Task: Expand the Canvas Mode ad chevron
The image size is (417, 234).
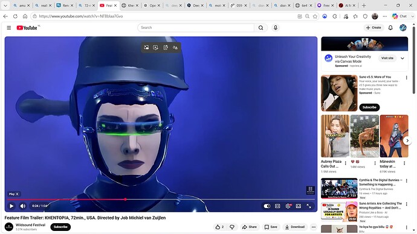Action: tap(402, 58)
